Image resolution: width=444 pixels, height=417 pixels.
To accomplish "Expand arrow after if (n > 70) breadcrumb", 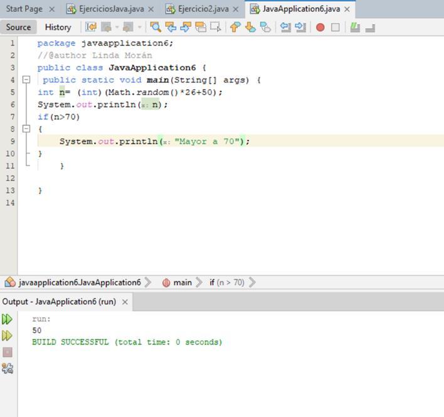I will point(252,283).
